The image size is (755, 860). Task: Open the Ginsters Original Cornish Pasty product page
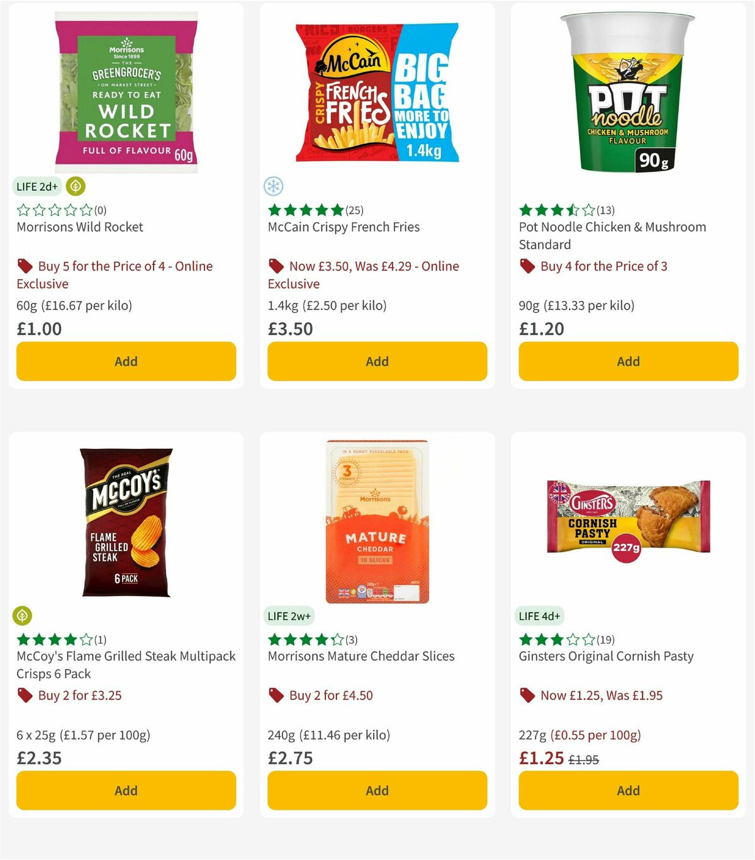607,656
